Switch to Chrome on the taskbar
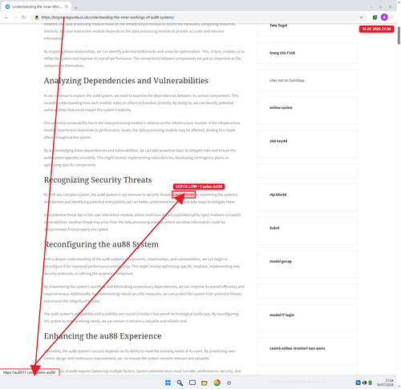This screenshot has height=389, width=401. (217, 383)
